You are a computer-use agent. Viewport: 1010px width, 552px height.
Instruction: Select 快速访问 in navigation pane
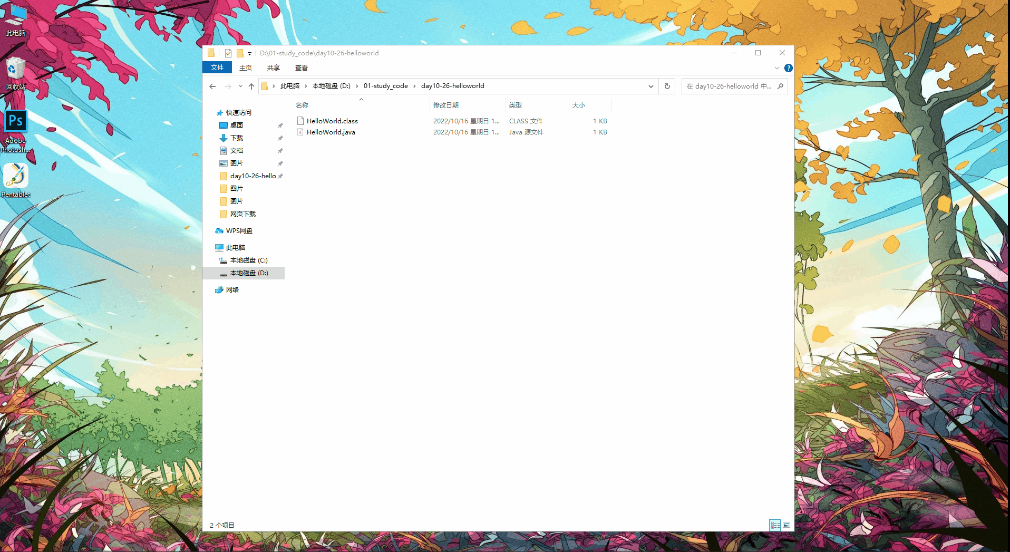point(239,113)
